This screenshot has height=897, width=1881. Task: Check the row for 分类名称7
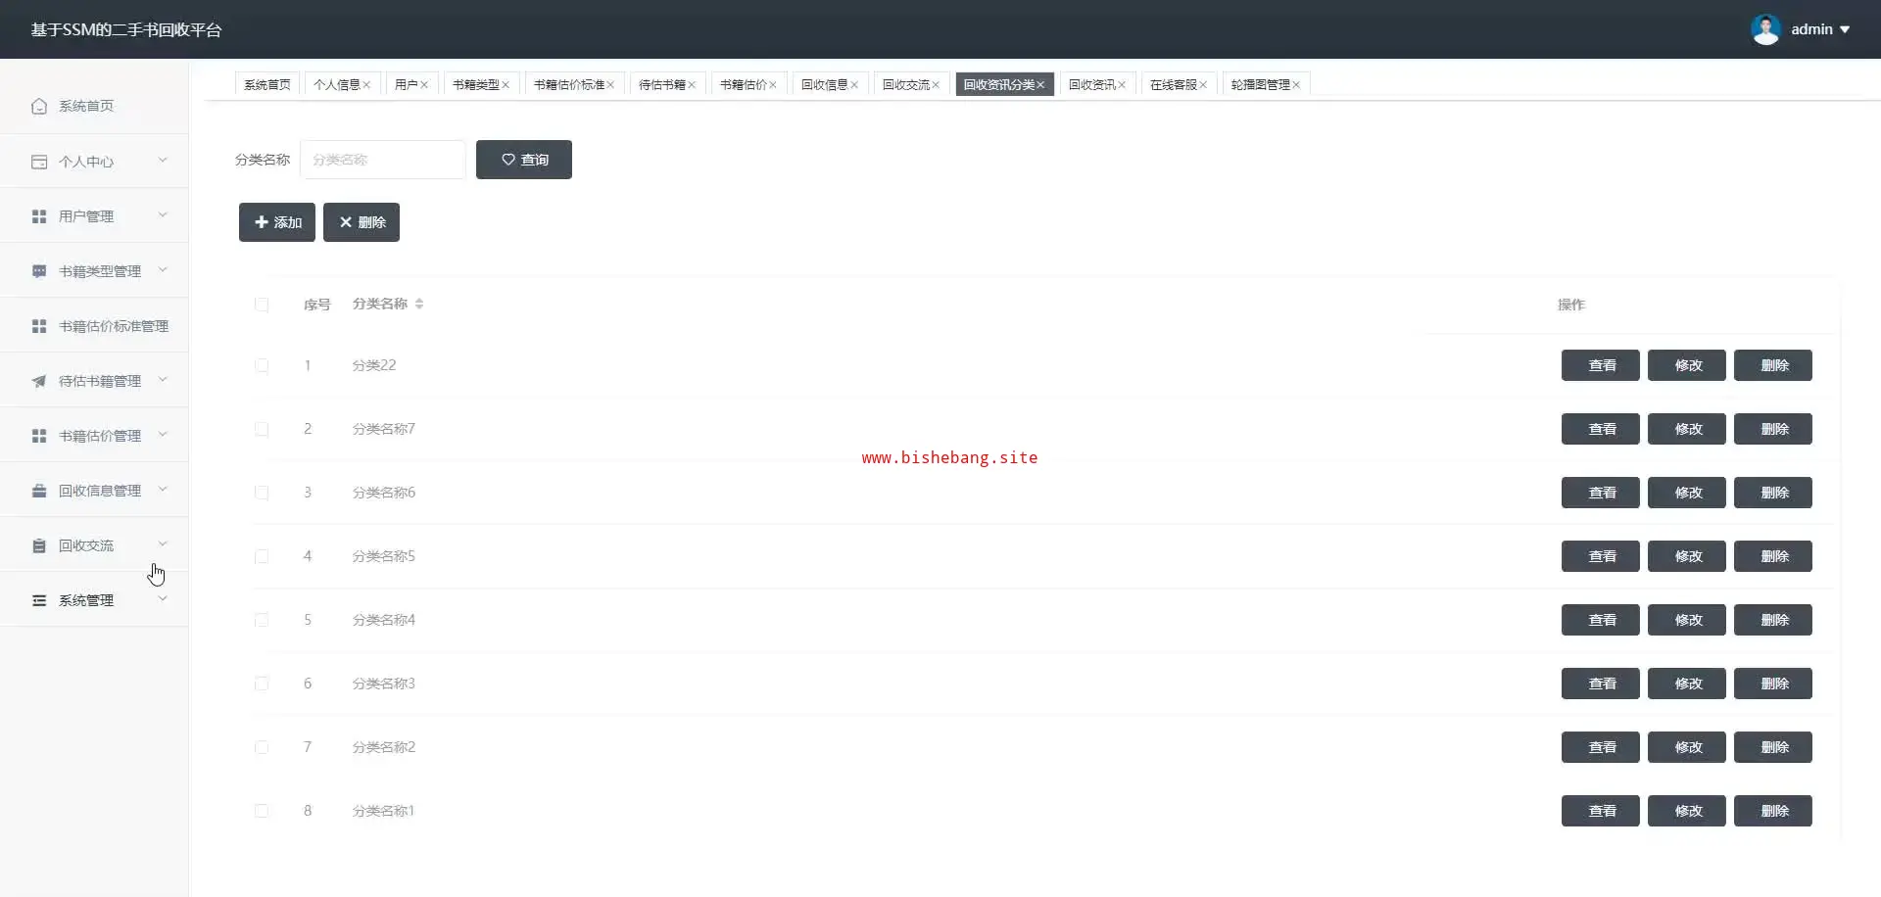tap(262, 429)
